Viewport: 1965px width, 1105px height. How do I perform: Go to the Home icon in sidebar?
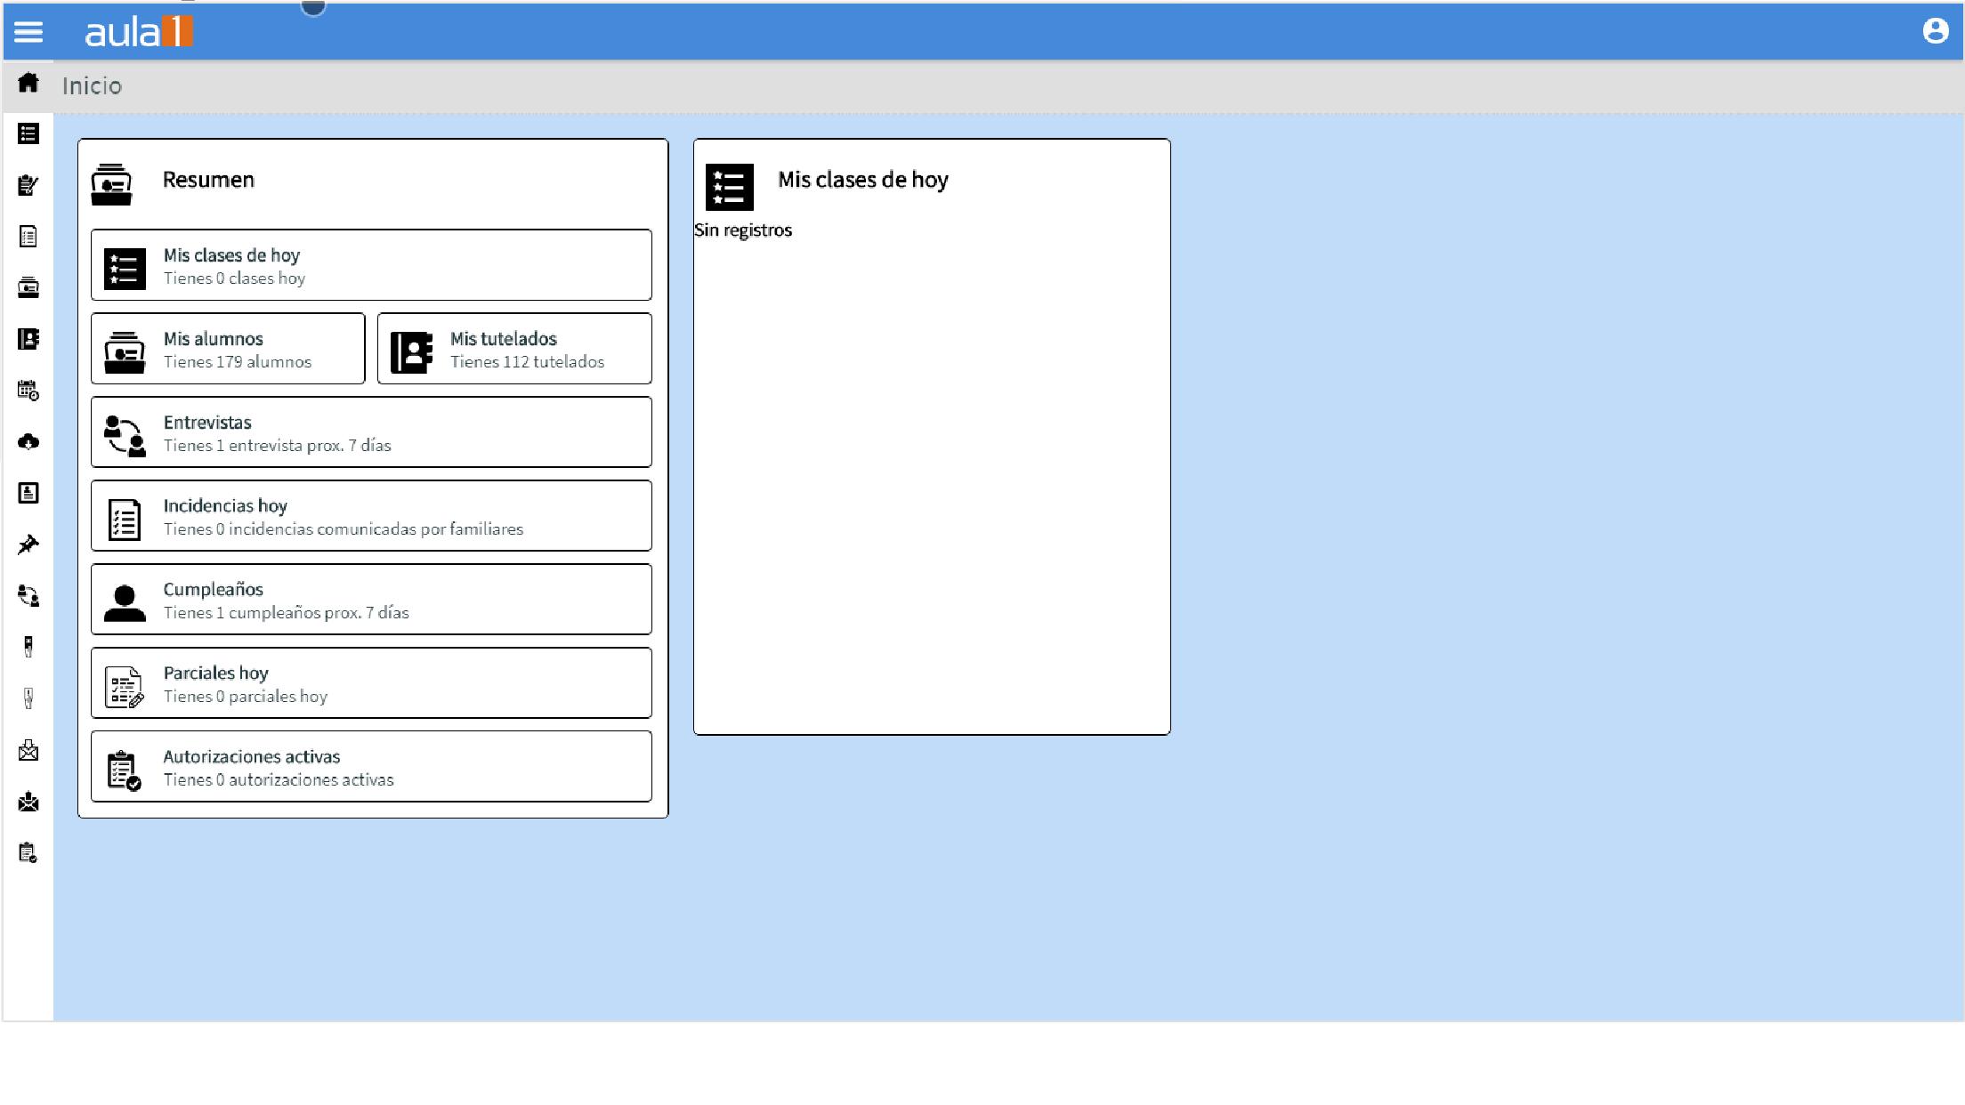(x=28, y=83)
